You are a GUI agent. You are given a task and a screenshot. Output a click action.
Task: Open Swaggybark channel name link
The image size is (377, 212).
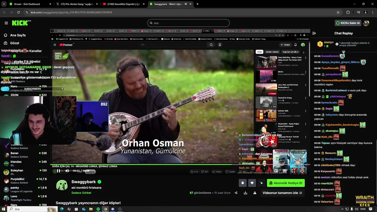[x=84, y=182]
